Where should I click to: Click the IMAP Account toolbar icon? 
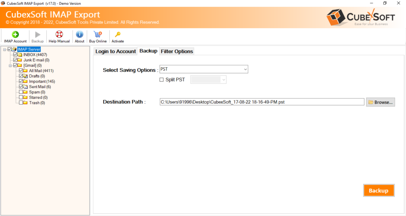15,34
